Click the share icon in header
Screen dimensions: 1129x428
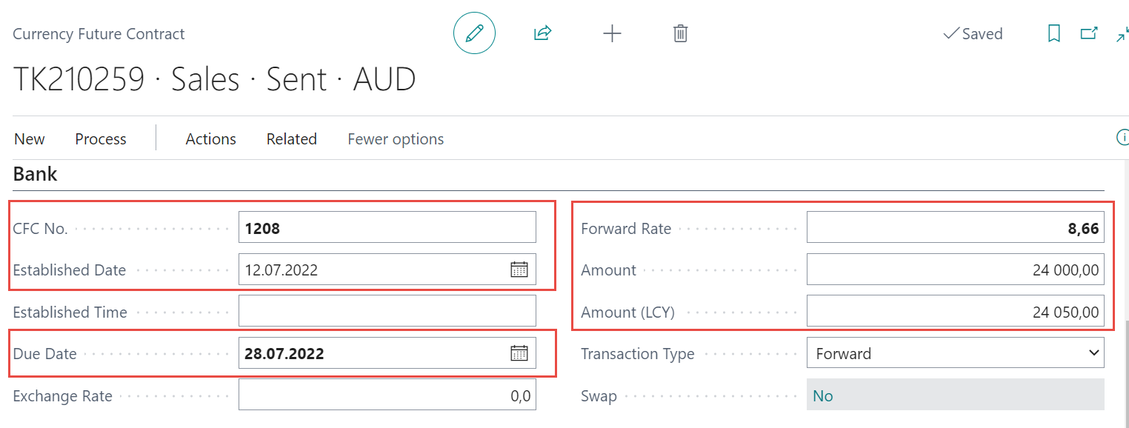pyautogui.click(x=543, y=33)
